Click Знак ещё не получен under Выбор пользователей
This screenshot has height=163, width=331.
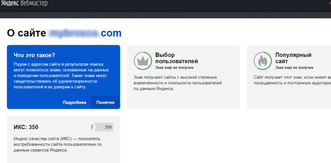(x=174, y=67)
